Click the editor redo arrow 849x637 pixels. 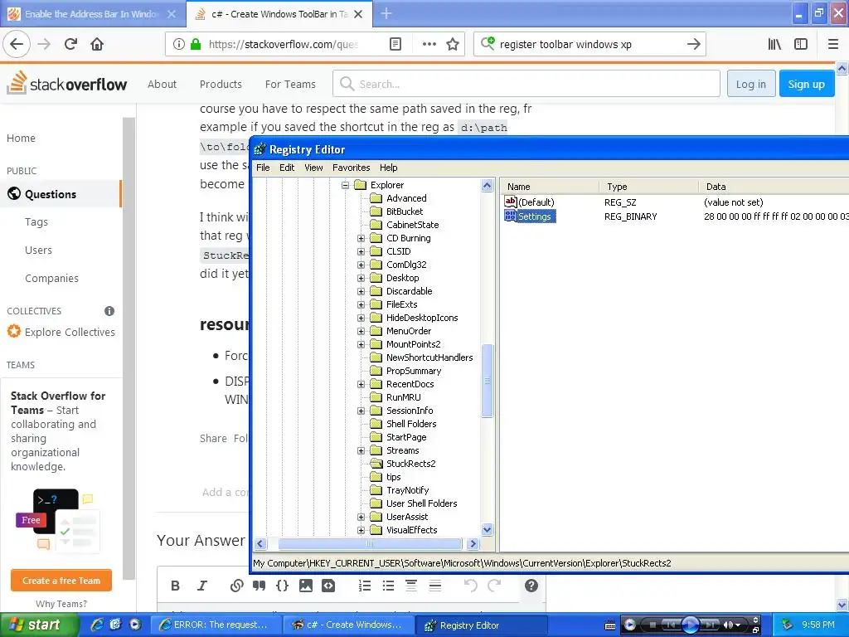tap(494, 586)
